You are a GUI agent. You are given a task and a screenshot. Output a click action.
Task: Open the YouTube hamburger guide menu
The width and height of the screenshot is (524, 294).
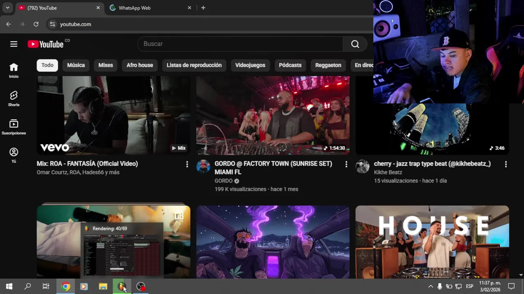[x=14, y=44]
